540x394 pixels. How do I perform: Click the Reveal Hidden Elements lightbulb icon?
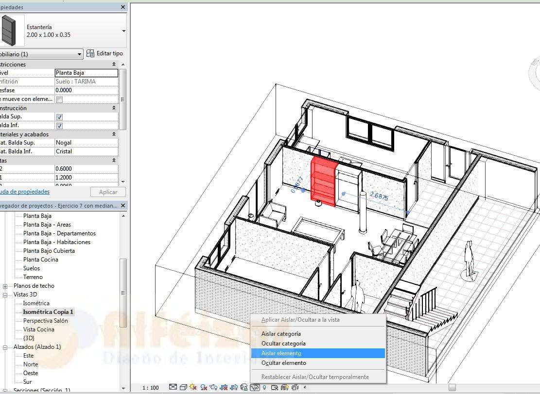tap(264, 387)
